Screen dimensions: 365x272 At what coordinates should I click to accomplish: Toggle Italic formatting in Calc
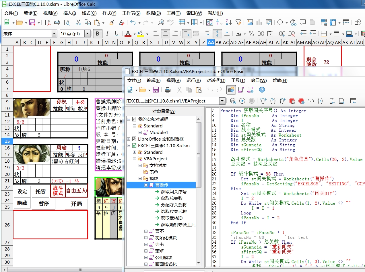[x=107, y=33]
